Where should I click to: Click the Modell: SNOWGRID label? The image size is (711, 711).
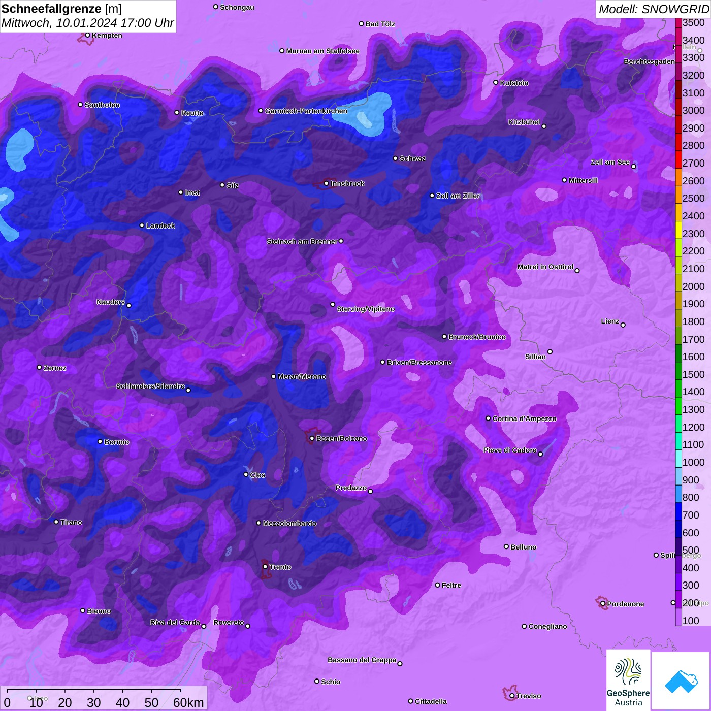coord(654,9)
